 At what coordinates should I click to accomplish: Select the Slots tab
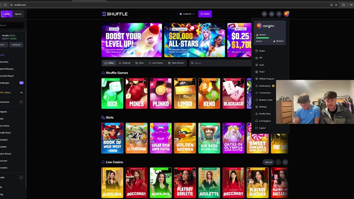pos(139,63)
